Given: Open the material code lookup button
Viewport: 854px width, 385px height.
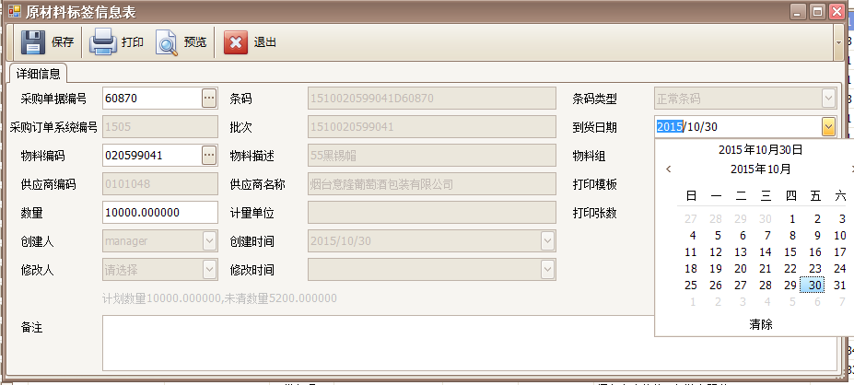Looking at the screenshot, I should [209, 155].
